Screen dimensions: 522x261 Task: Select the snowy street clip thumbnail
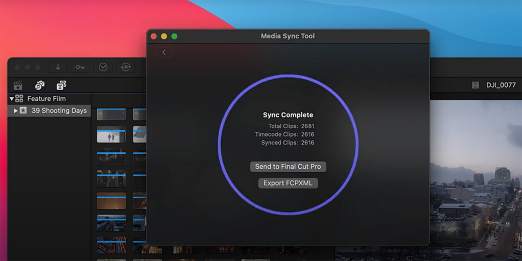pos(111,134)
